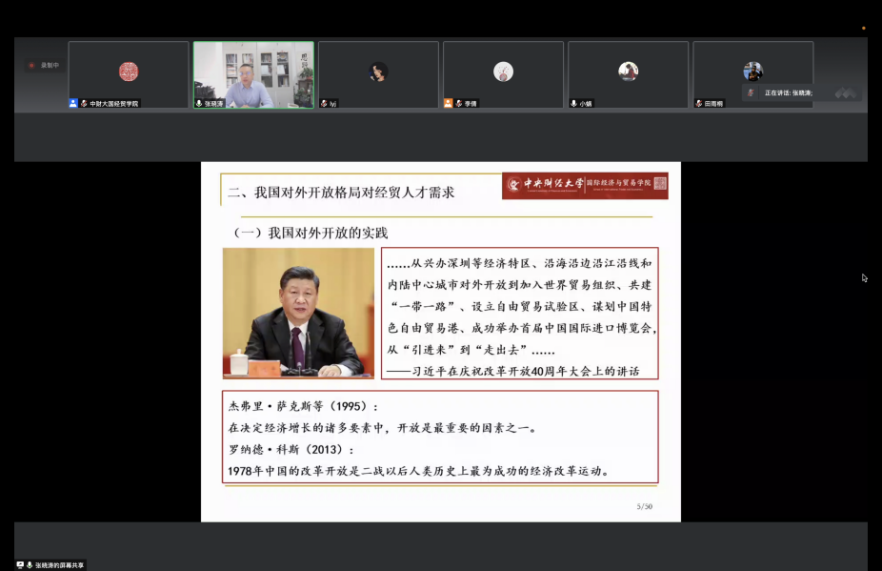Click the 小鳞 profile avatar
Screen dimensions: 882x571
pyautogui.click(x=628, y=71)
